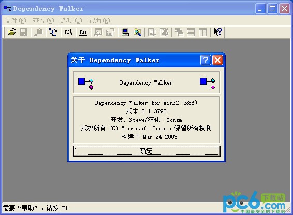Click the start profiling toolbar icon
Viewport: 293px width, 215px height.
pos(152,32)
